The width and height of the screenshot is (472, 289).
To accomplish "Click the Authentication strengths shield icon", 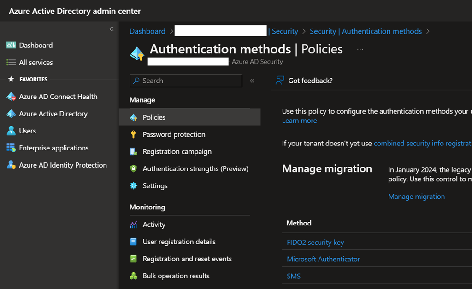I will (134, 168).
